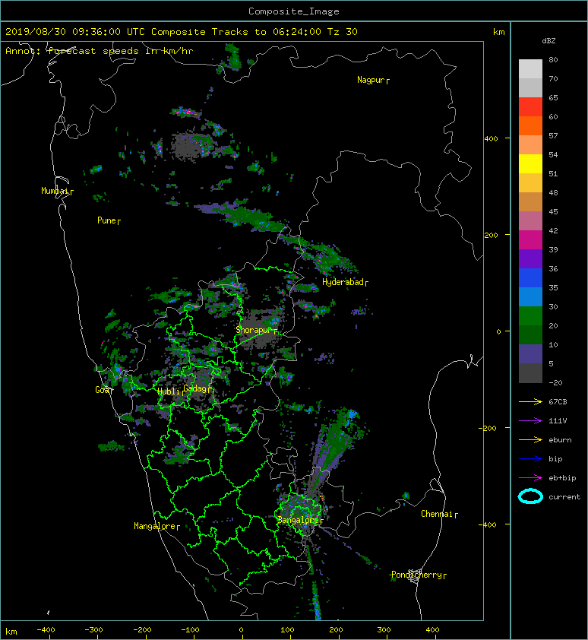The image size is (588, 640).
Task: Click the km unit label at top right
Action: pyautogui.click(x=499, y=32)
